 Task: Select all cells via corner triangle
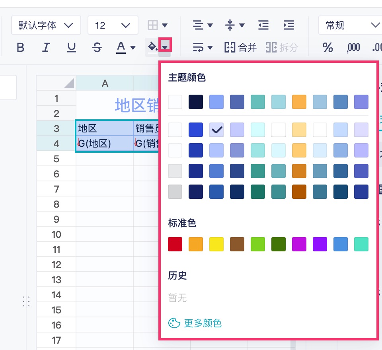tap(69, 83)
